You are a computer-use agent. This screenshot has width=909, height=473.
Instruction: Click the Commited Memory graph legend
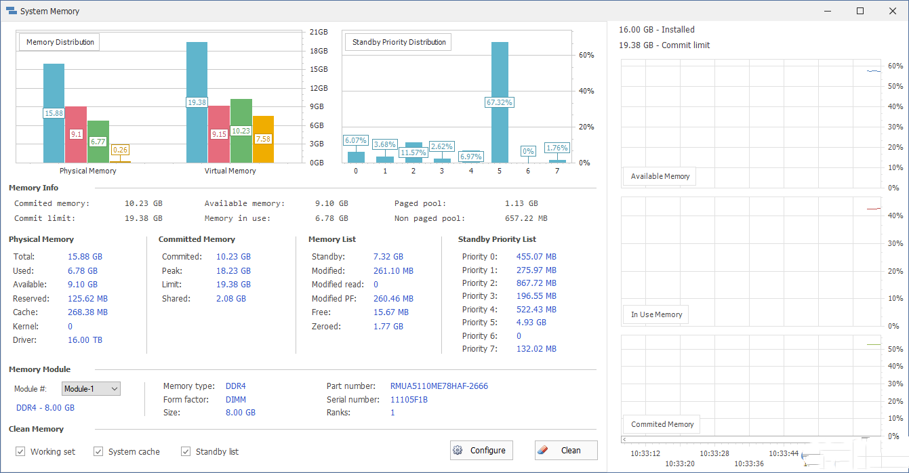661,424
